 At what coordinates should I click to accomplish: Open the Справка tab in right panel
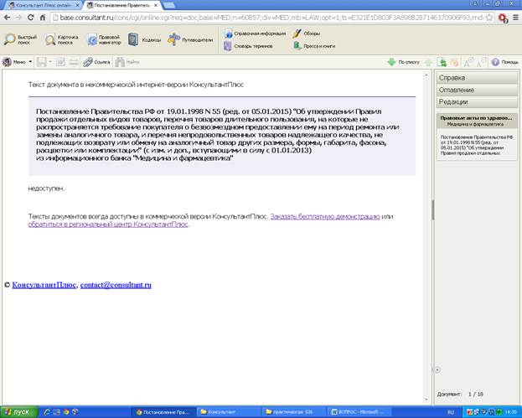tap(477, 78)
